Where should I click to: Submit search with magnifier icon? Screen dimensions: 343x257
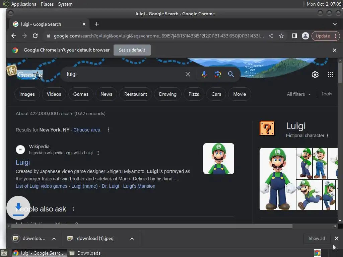point(231,74)
